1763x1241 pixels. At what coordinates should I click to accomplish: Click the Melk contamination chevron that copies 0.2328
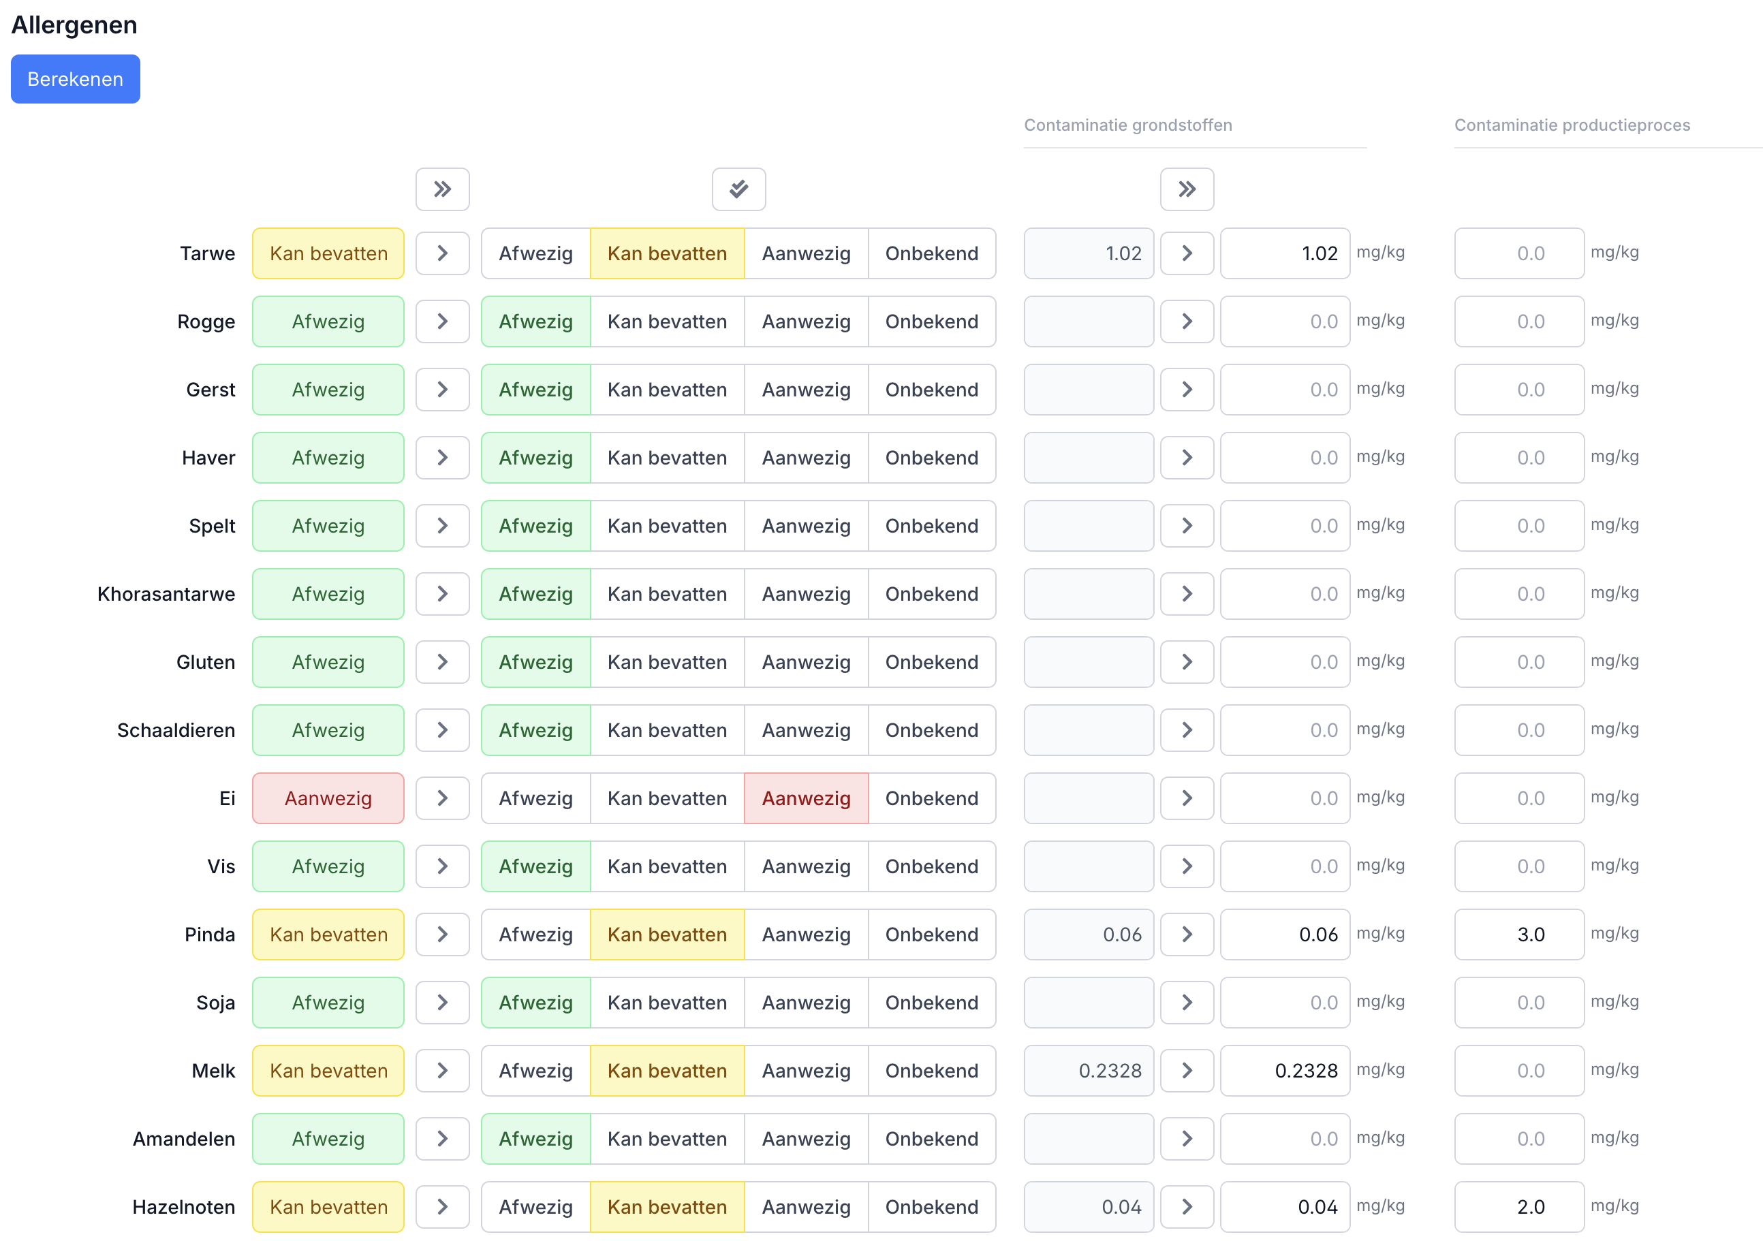1186,1071
